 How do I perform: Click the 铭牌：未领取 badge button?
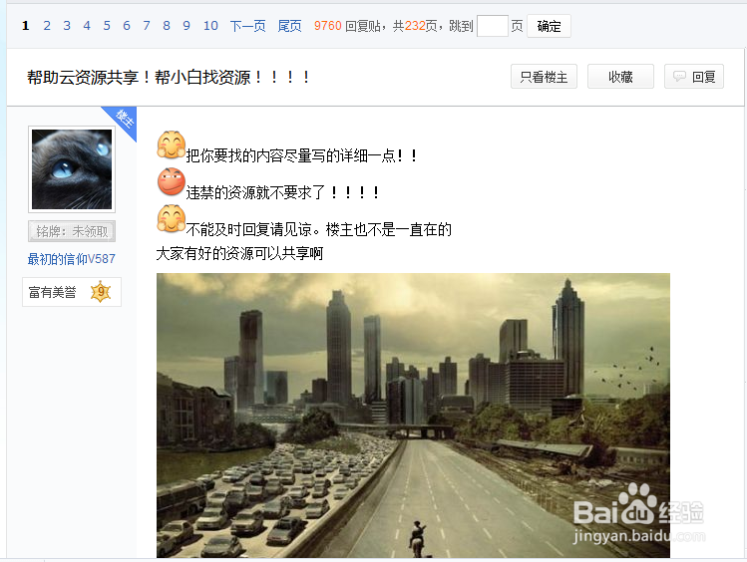72,231
